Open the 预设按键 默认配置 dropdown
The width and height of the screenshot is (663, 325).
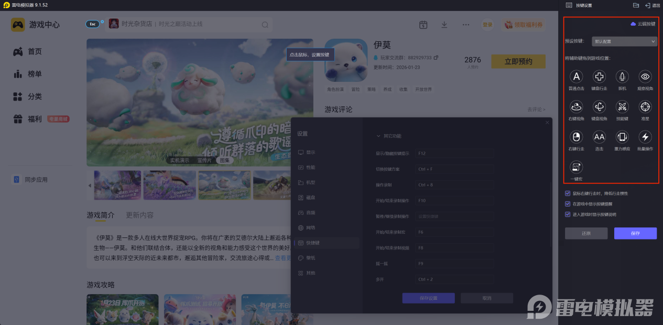tap(624, 41)
